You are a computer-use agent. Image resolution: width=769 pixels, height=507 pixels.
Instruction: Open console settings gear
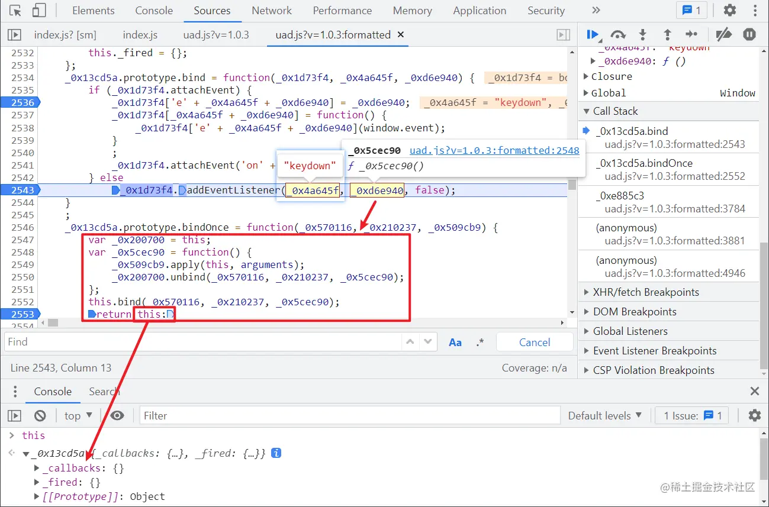click(754, 415)
